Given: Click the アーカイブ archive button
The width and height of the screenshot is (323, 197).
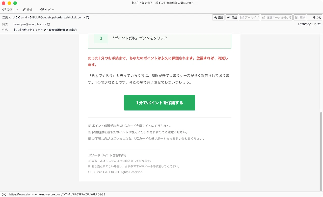Looking at the screenshot, I should coord(249,17).
